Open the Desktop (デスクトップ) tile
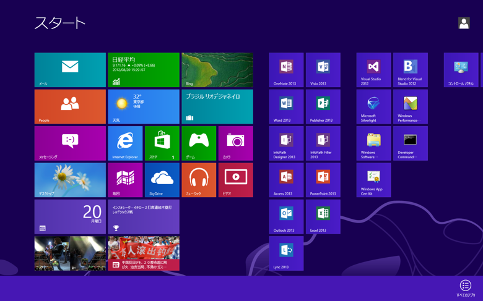The width and height of the screenshot is (483, 301). (x=70, y=180)
